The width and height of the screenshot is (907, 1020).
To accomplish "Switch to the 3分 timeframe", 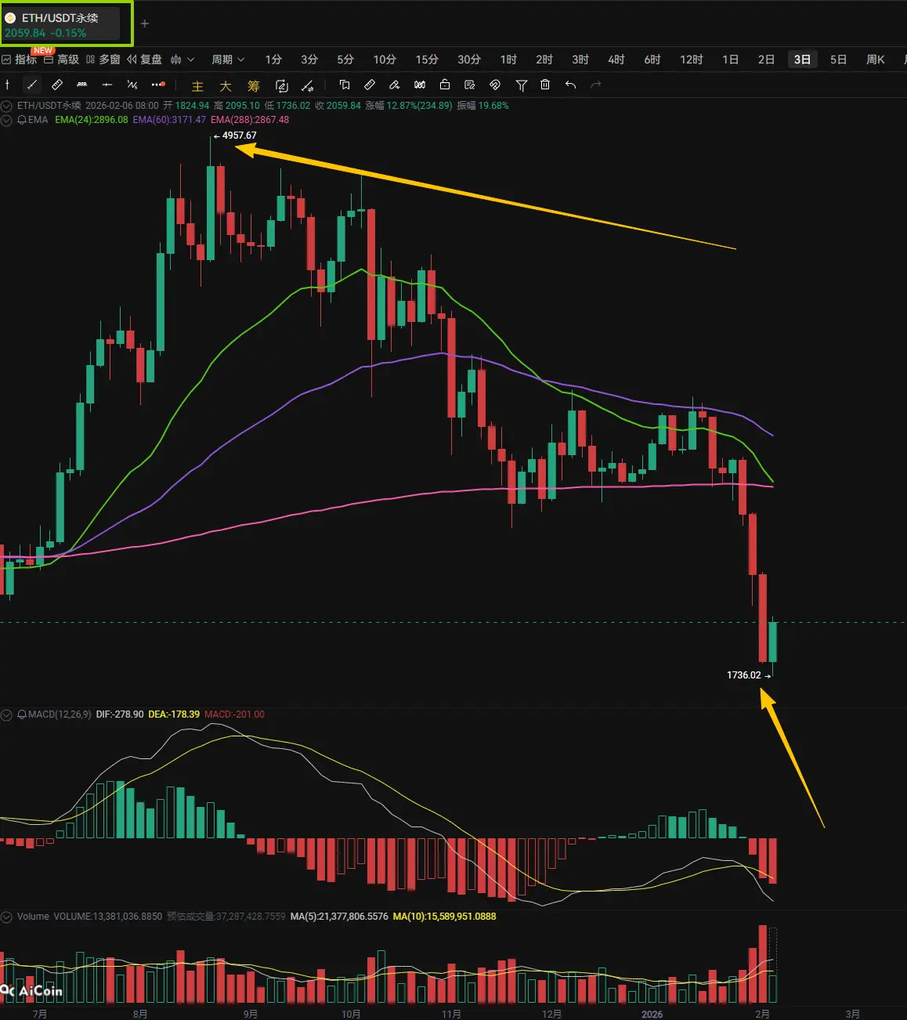I will (309, 60).
